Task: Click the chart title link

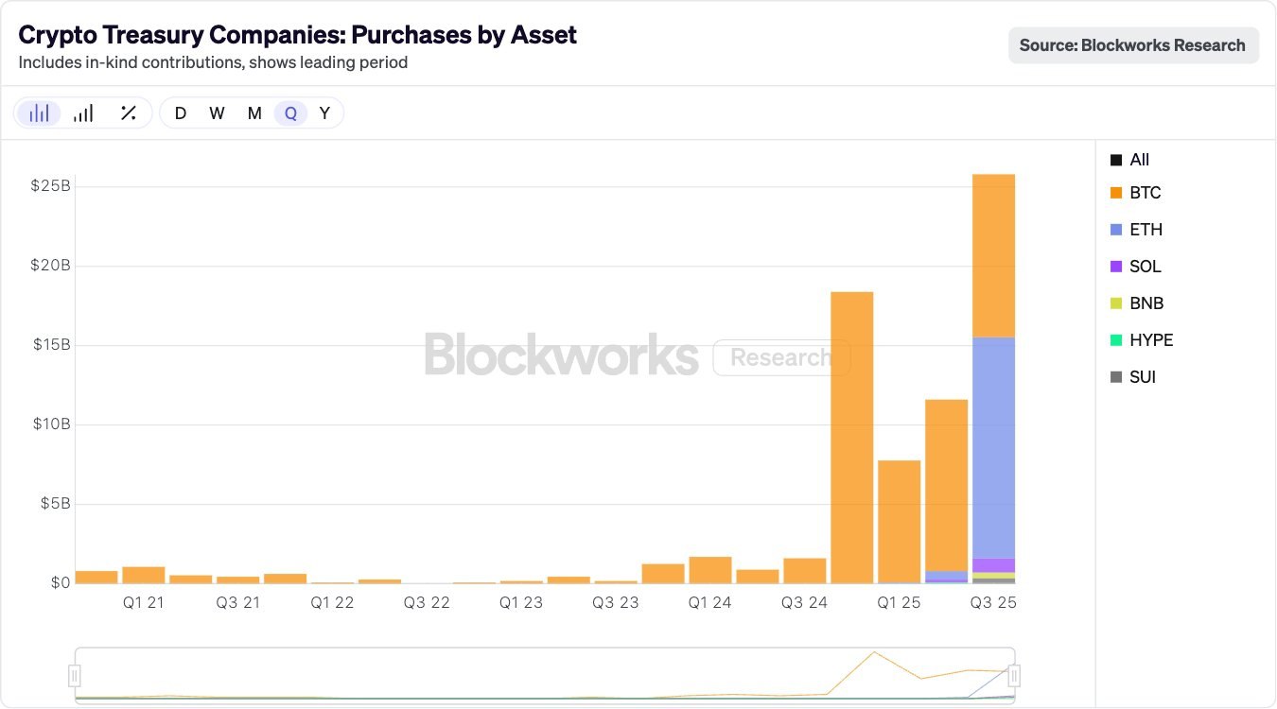Action: point(298,34)
